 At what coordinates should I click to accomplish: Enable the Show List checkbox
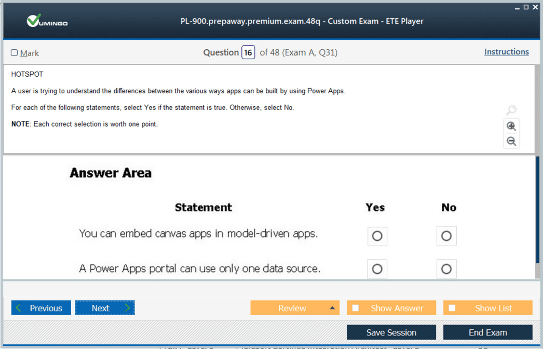[x=452, y=308]
